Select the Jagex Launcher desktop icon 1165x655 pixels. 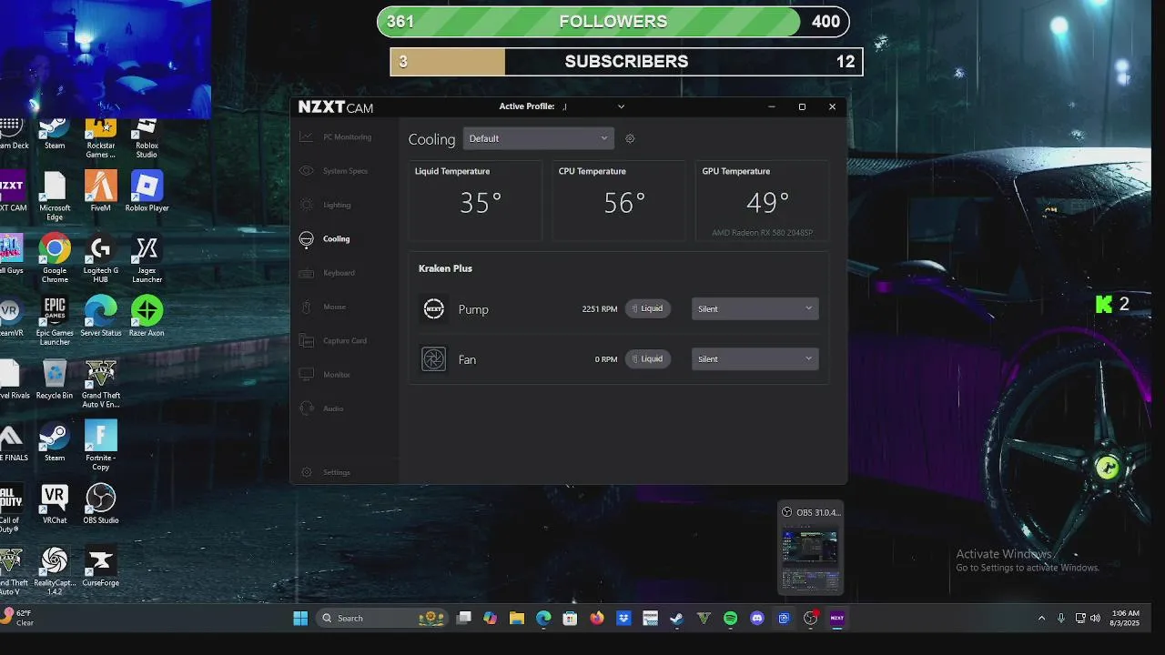(147, 259)
